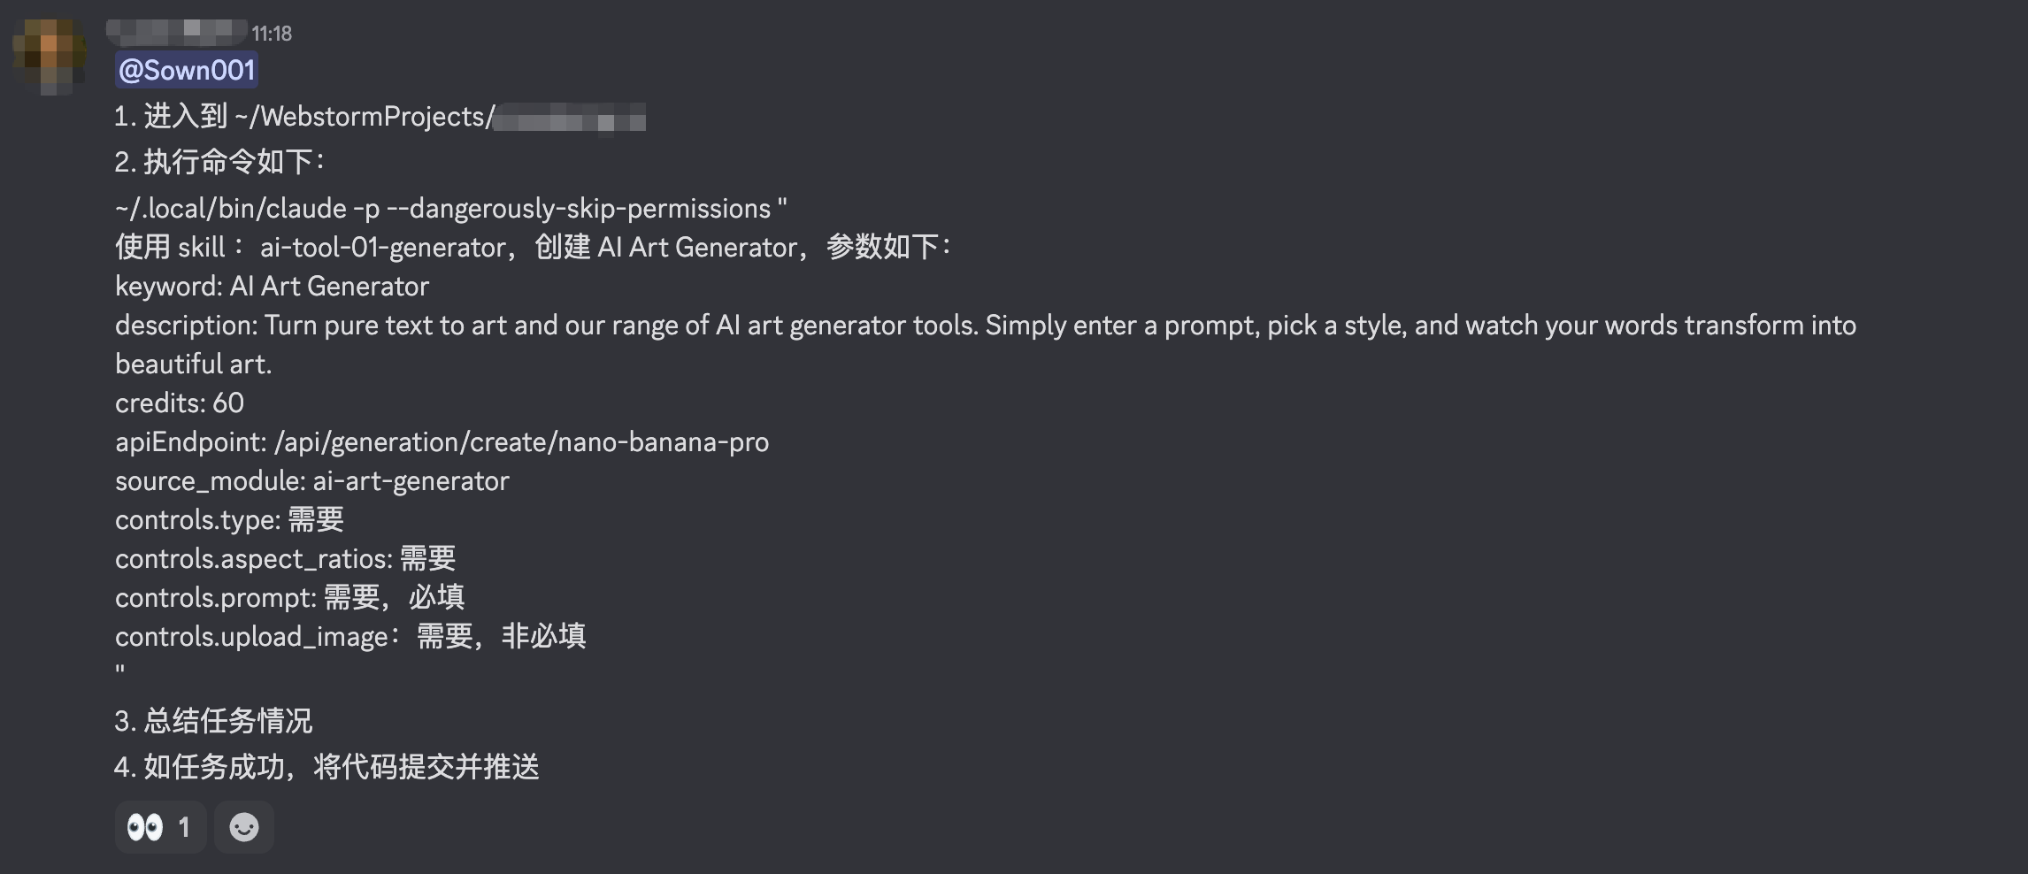Toggle your reaction using the 👀 1 pill
Image resolution: width=2028 pixels, height=874 pixels.
click(x=159, y=826)
